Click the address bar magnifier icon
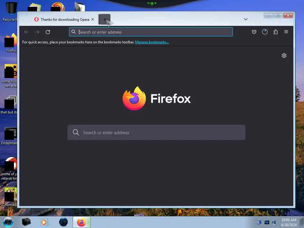304x228 pixels. point(74,32)
